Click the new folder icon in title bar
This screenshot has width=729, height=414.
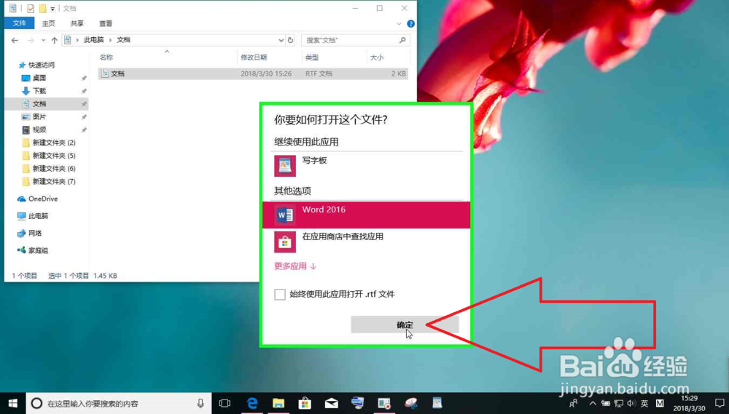[42, 8]
